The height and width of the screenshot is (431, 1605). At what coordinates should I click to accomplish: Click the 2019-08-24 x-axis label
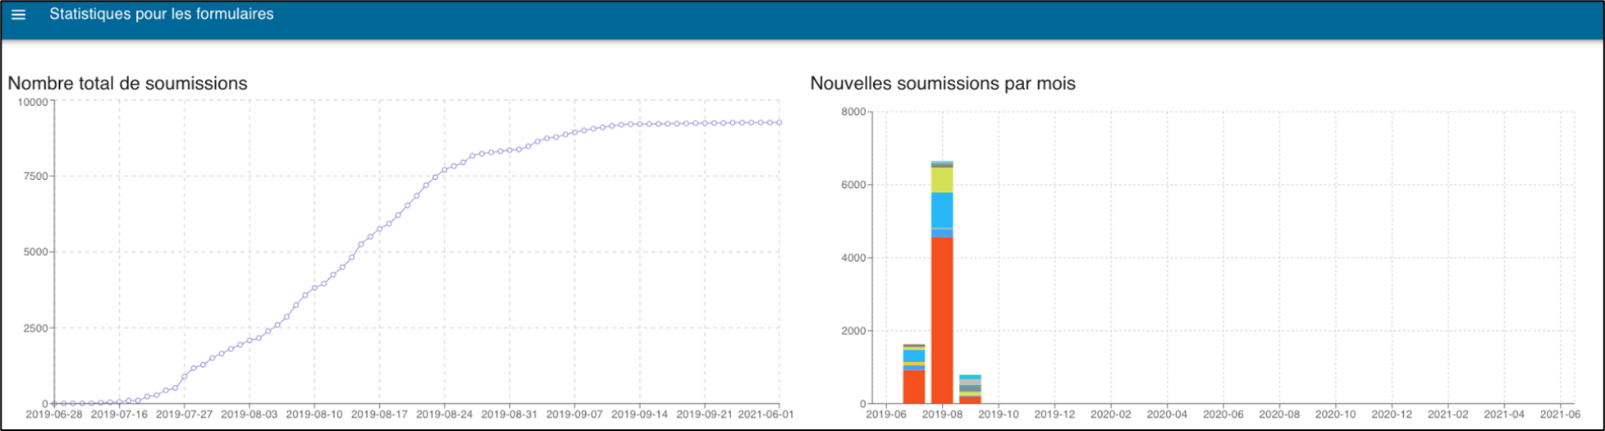click(444, 415)
